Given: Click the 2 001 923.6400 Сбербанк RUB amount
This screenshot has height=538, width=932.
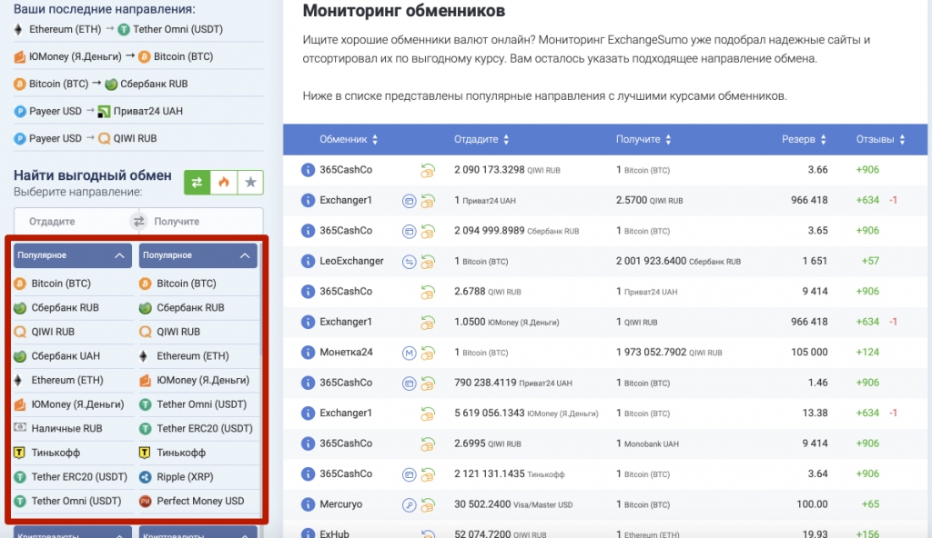Looking at the screenshot, I should (x=678, y=262).
